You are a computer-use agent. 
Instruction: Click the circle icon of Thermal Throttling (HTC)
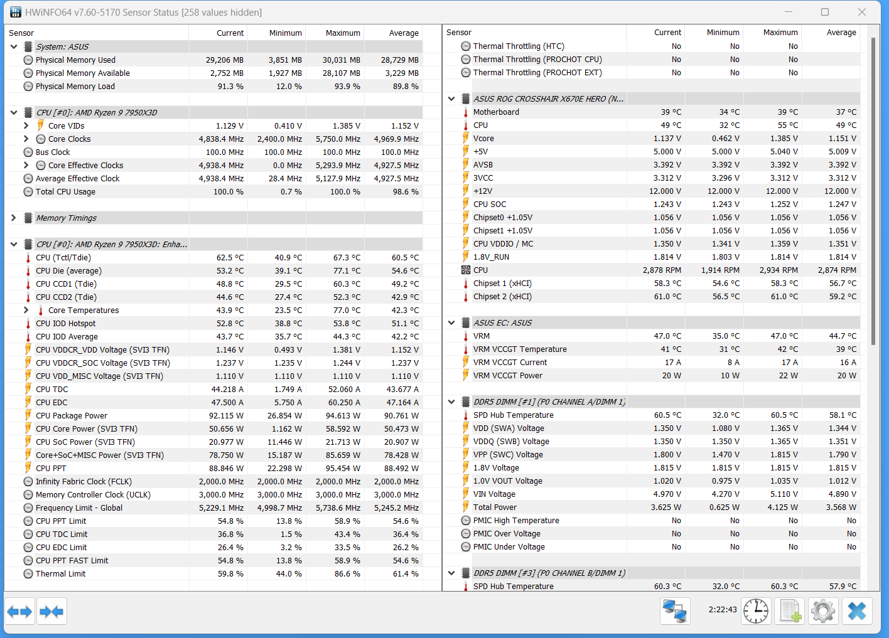coord(466,46)
